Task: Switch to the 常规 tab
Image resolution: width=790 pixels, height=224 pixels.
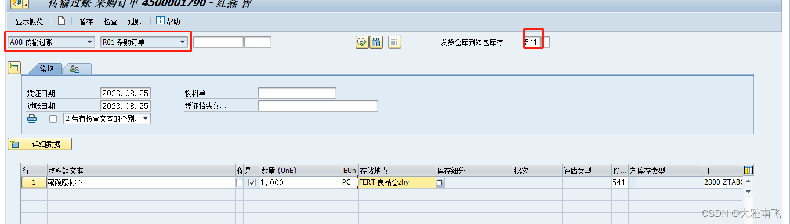Action: tap(46, 69)
